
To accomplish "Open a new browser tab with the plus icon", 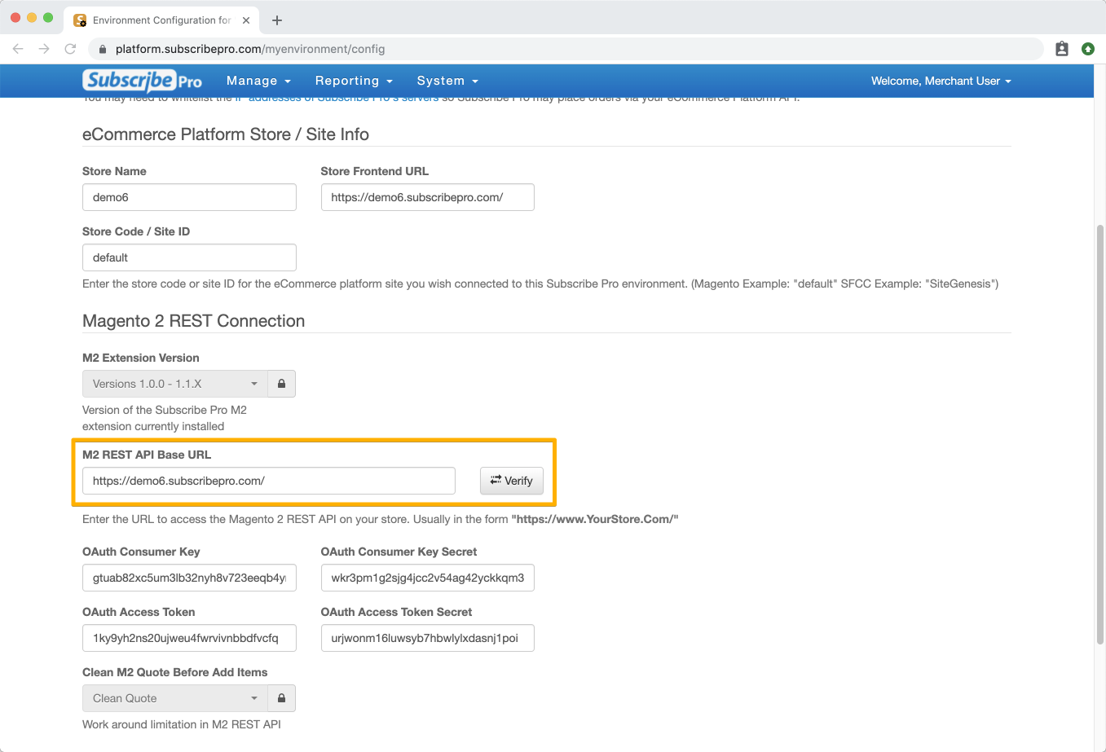I will click(277, 20).
